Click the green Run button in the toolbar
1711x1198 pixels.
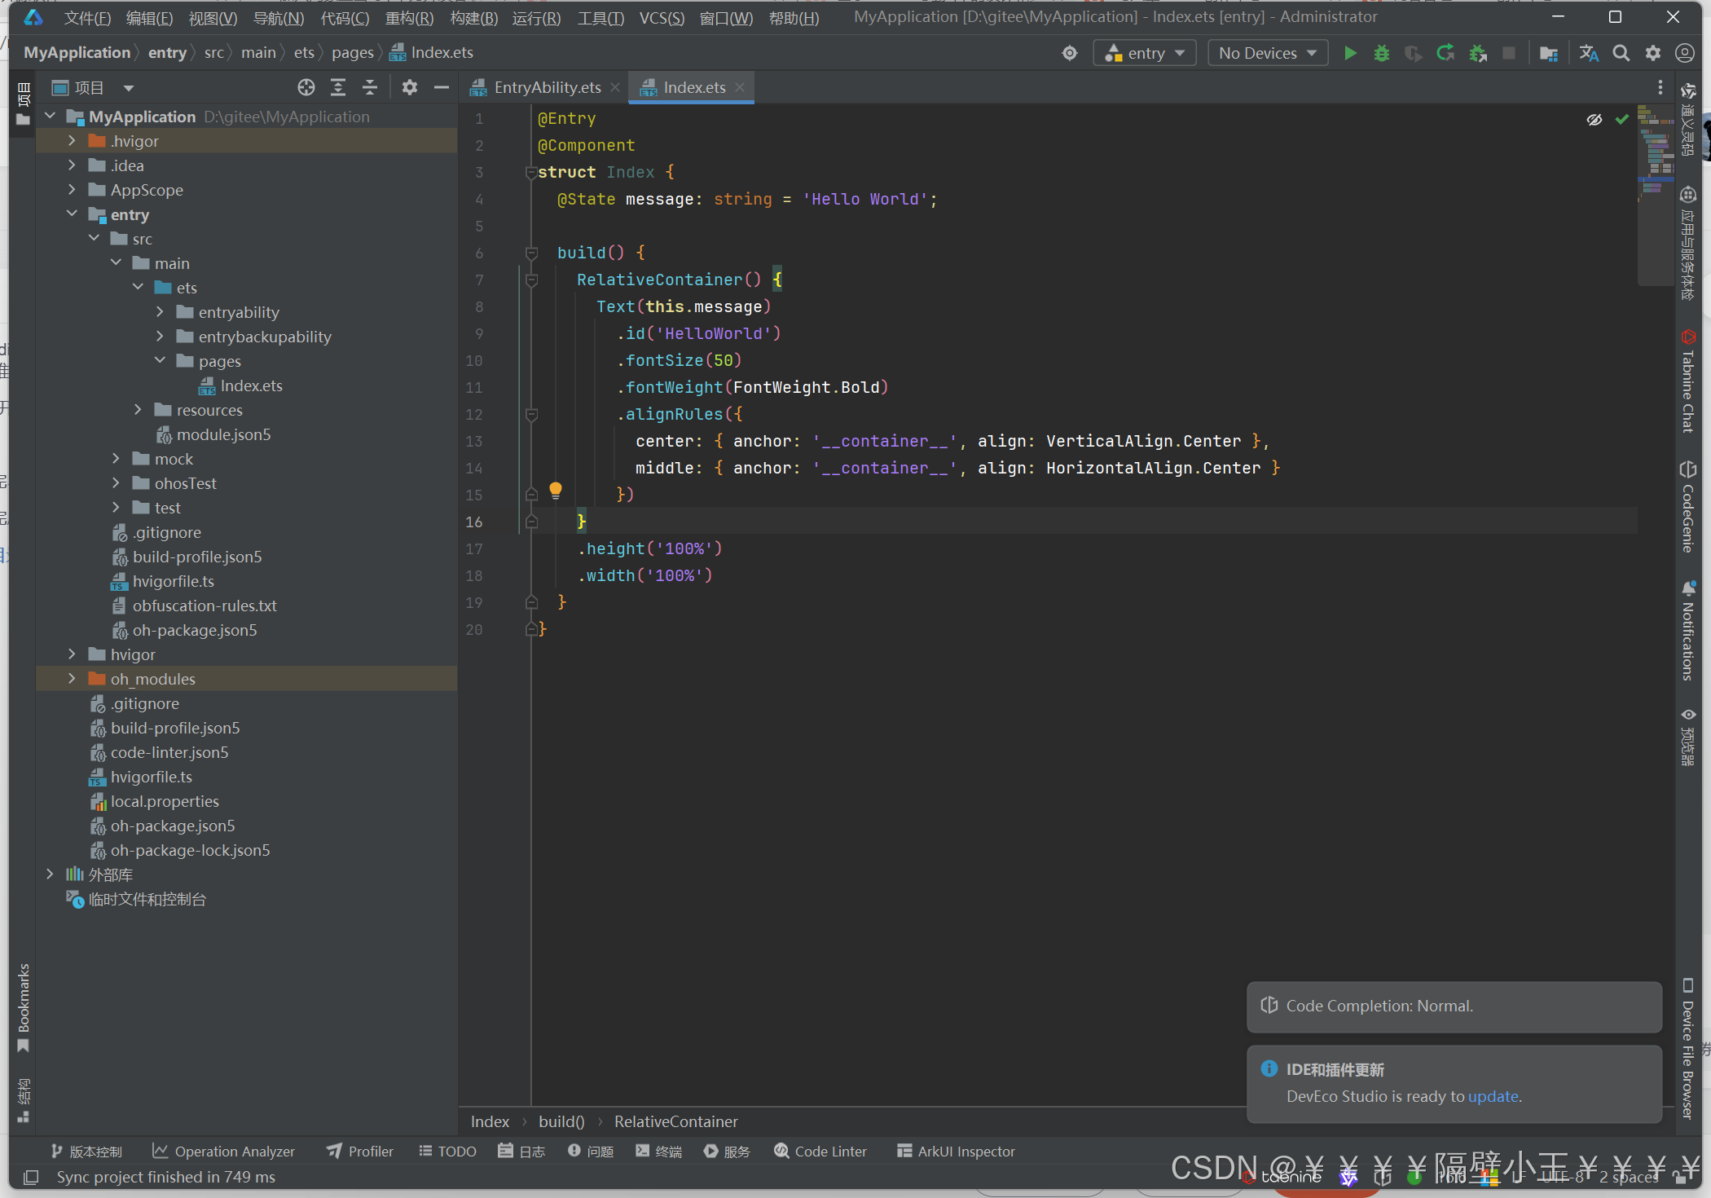pos(1350,53)
